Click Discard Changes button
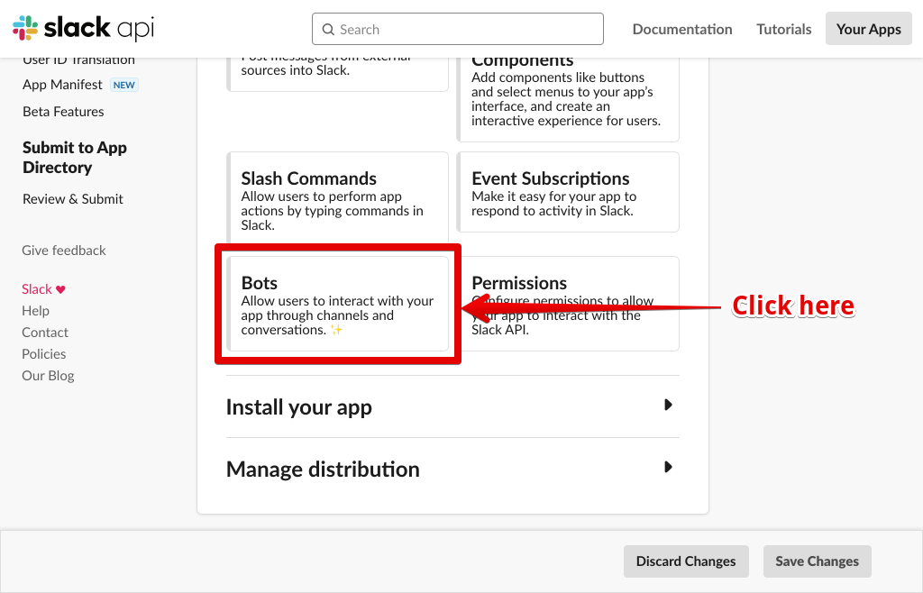923x593 pixels. 686,561
